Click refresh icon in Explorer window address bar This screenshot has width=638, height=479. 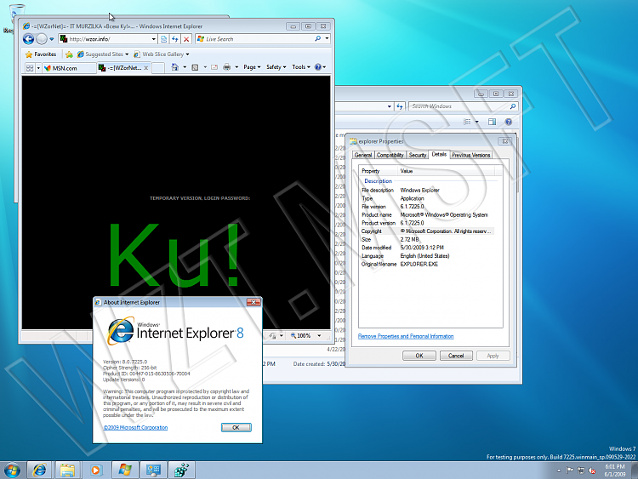[400, 106]
